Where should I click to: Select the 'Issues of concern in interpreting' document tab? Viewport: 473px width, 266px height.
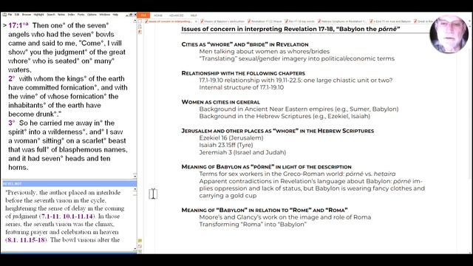(170, 21)
